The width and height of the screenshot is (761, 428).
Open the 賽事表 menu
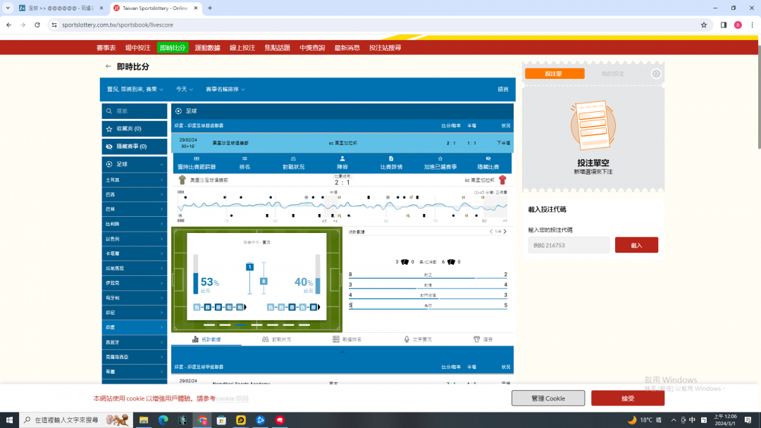tap(106, 47)
